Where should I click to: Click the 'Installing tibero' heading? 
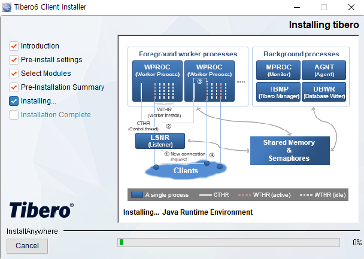[324, 25]
